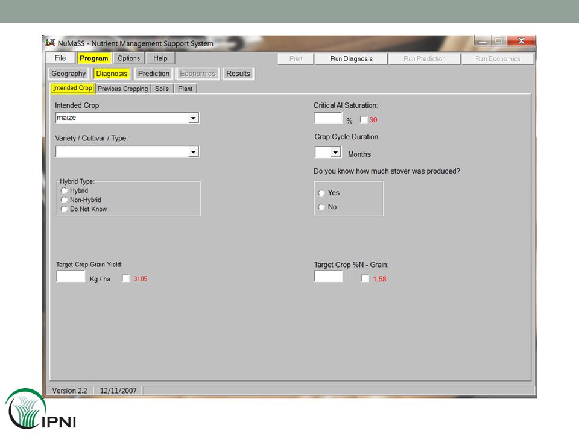
Task: Click the maize text in Intended Crop box
Action: coord(66,118)
